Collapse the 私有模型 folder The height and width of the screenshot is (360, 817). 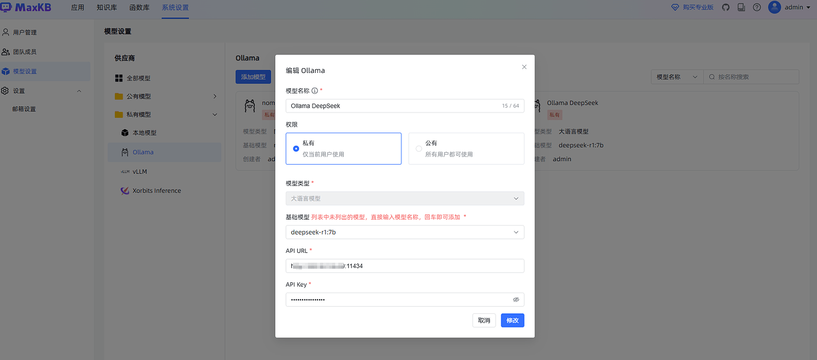click(216, 114)
